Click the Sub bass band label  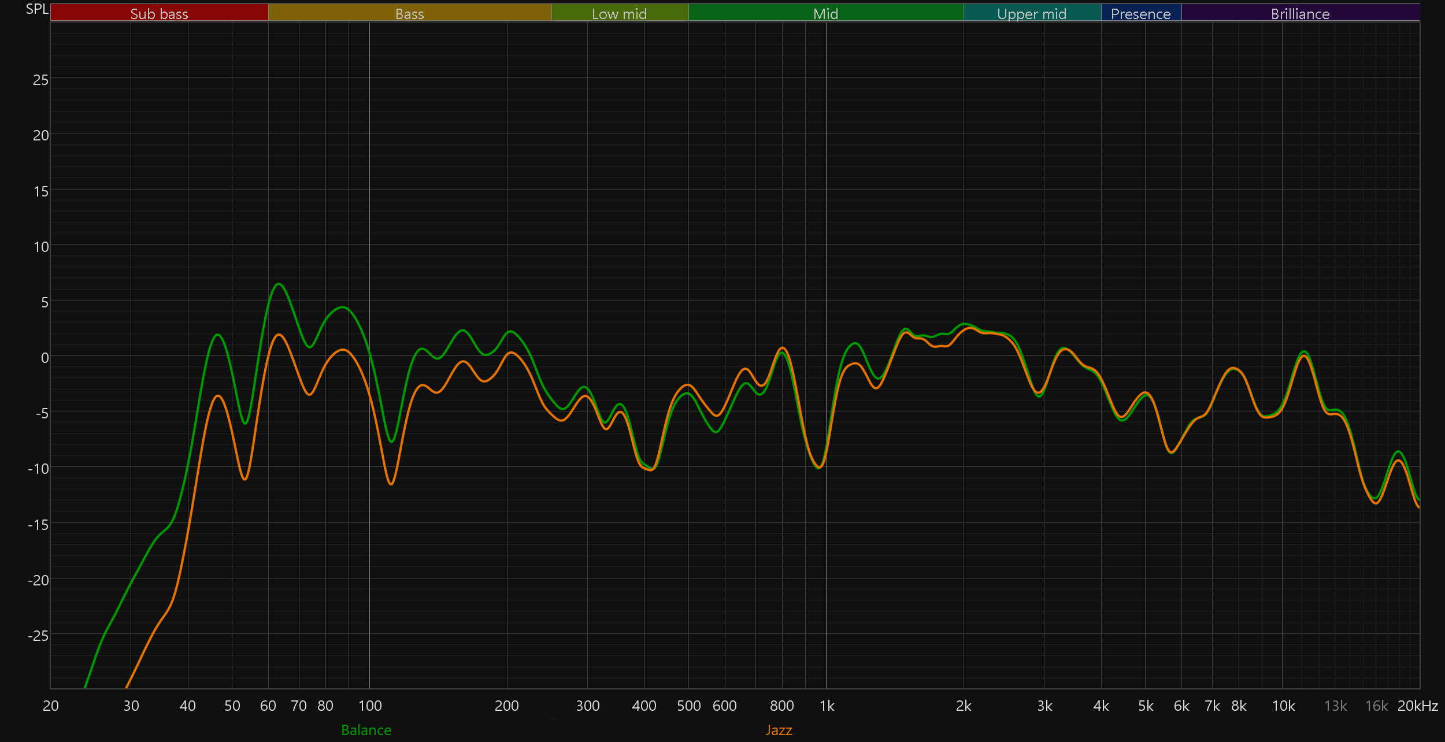159,13
